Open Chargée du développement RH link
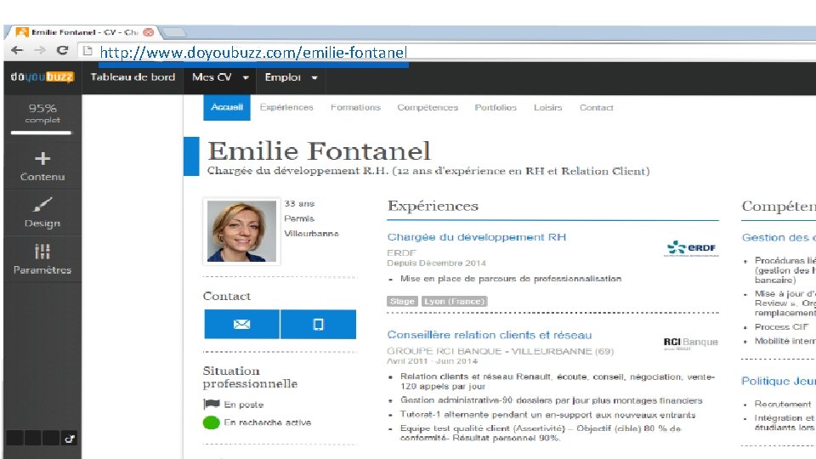816x459 pixels. coord(477,237)
